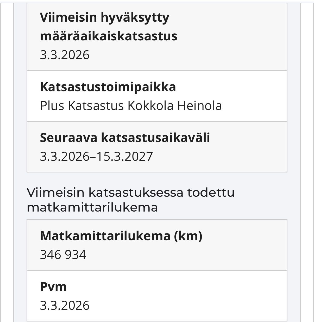Click 'Plus Katsastus' in the station name
Image resolution: width=314 pixels, height=322 pixels.
(82, 106)
